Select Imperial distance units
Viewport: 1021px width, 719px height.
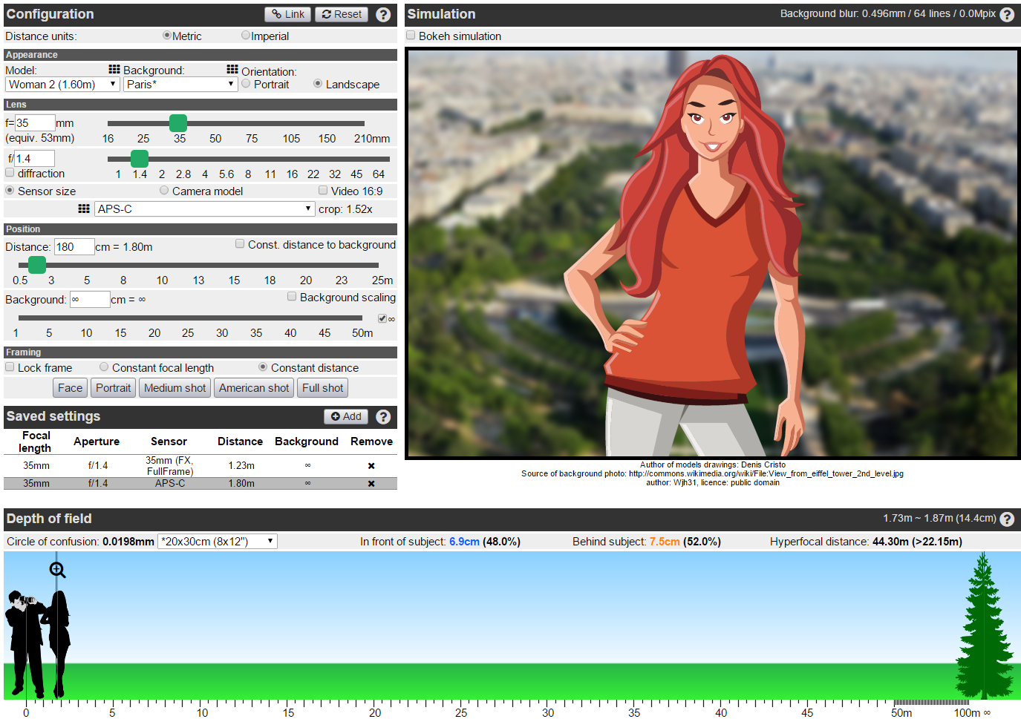(x=246, y=36)
